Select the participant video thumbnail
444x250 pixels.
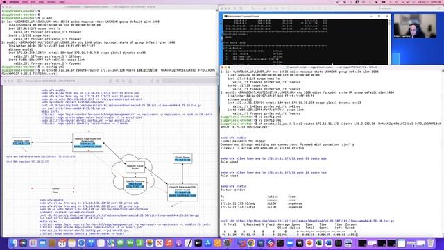coord(415,26)
